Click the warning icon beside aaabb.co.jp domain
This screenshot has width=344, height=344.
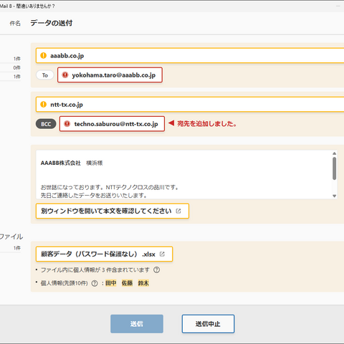pos(43,56)
